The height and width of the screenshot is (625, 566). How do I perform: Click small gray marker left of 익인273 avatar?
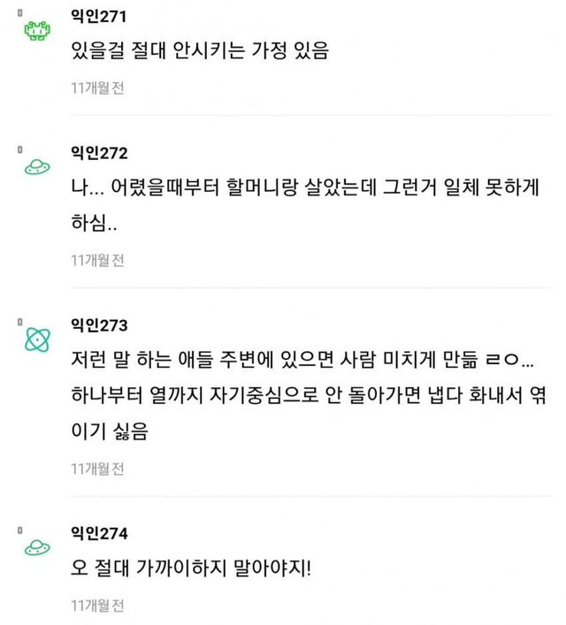coord(18,324)
